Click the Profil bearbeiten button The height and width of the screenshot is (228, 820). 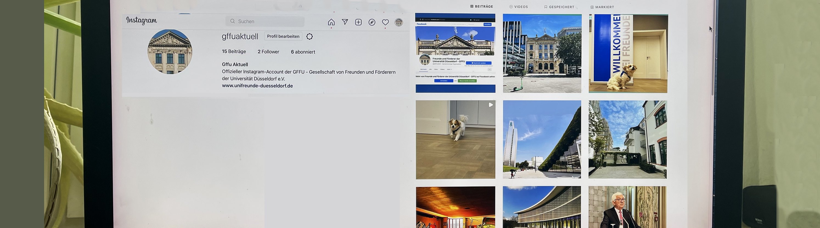tap(283, 36)
